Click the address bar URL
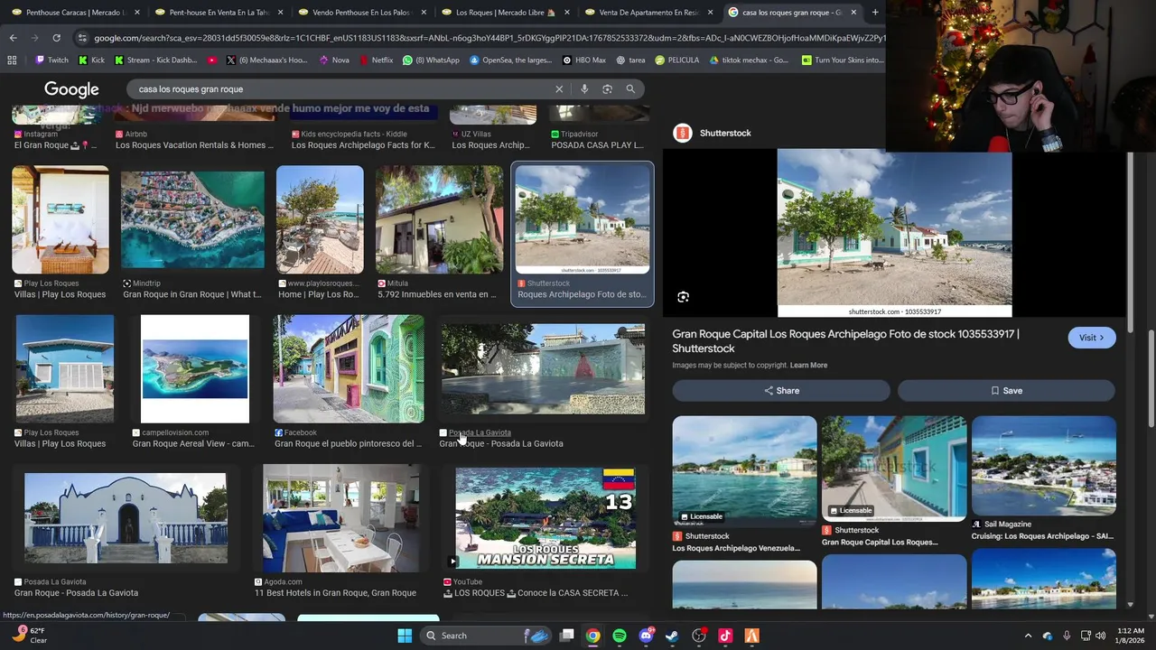Viewport: 1156px width, 650px height. point(489,38)
